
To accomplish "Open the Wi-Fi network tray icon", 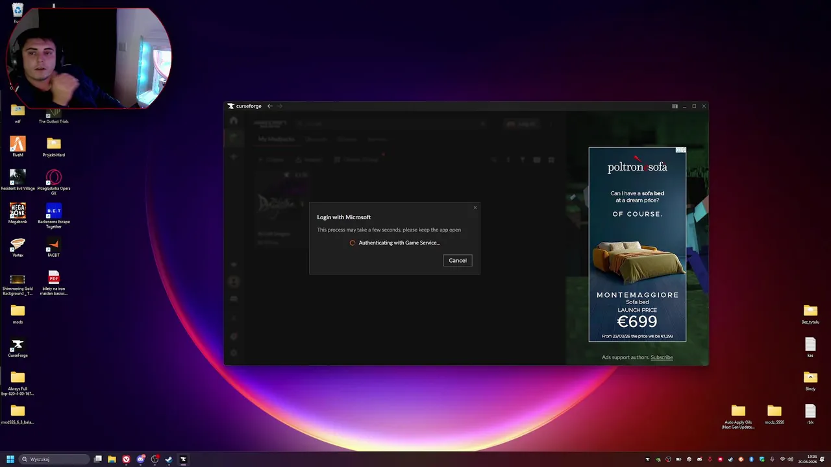I will (x=782, y=459).
